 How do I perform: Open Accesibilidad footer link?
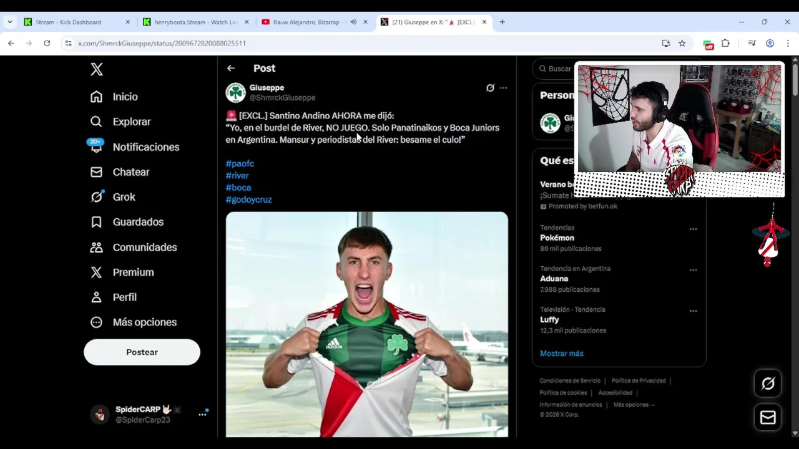pyautogui.click(x=615, y=393)
